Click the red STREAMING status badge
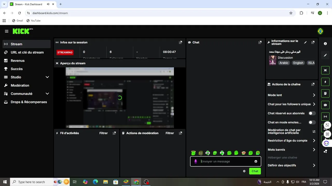Image resolution: width=332 pixels, height=186 pixels. (x=65, y=52)
